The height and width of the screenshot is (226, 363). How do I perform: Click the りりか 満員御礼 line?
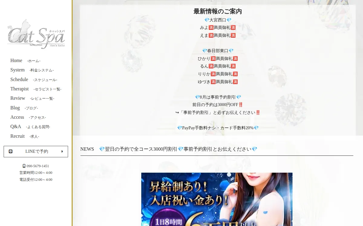pyautogui.click(x=217, y=74)
